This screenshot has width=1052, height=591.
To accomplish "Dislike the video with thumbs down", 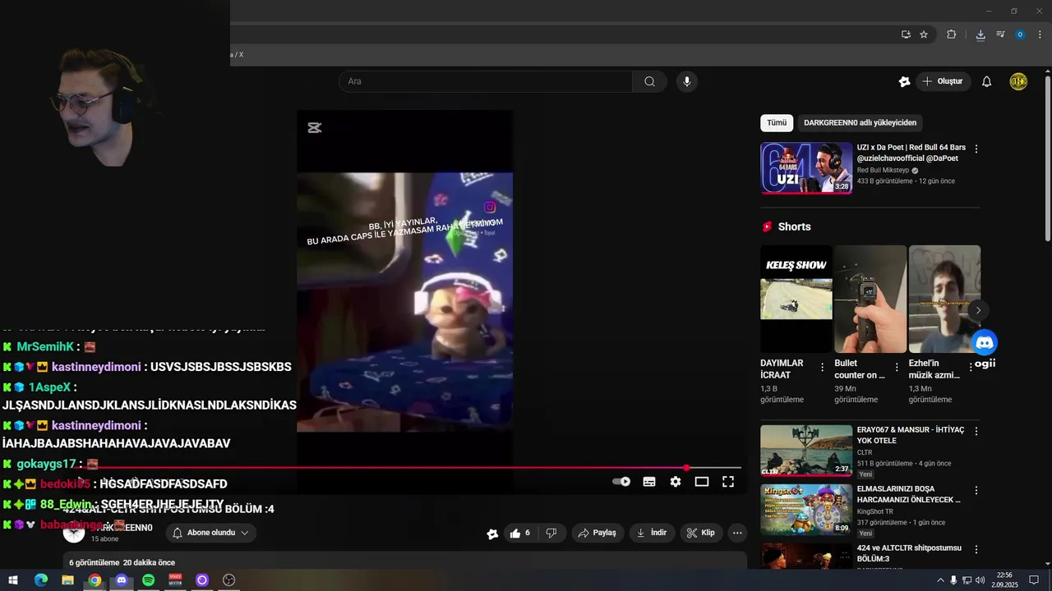I will click(551, 533).
